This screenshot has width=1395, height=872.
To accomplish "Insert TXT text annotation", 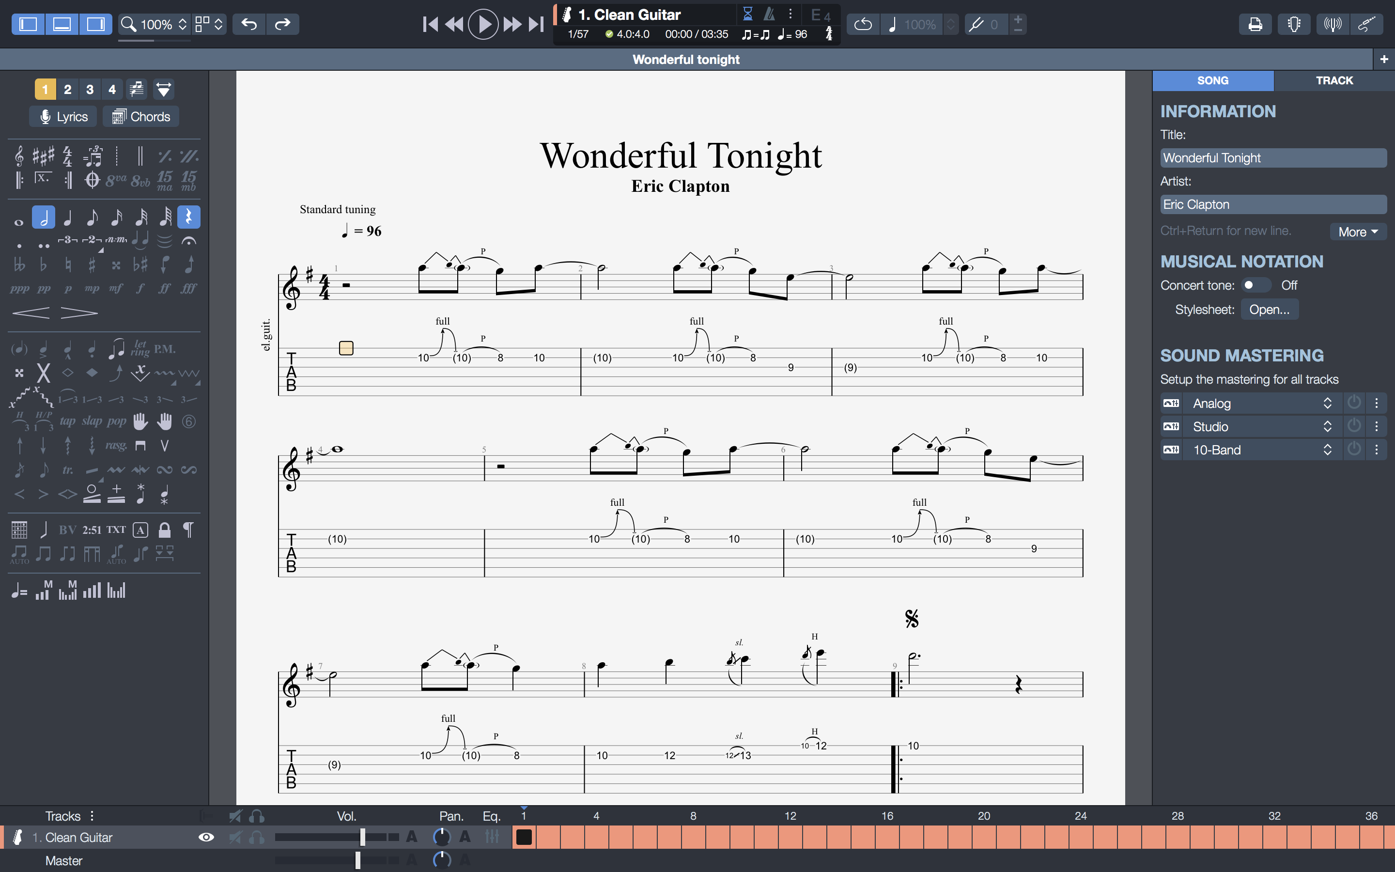I will point(116,529).
